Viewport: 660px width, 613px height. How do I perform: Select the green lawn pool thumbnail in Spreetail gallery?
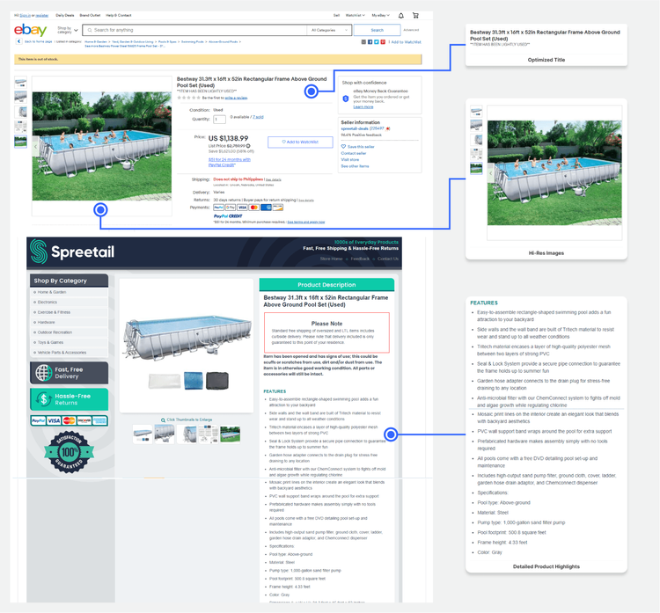231,434
